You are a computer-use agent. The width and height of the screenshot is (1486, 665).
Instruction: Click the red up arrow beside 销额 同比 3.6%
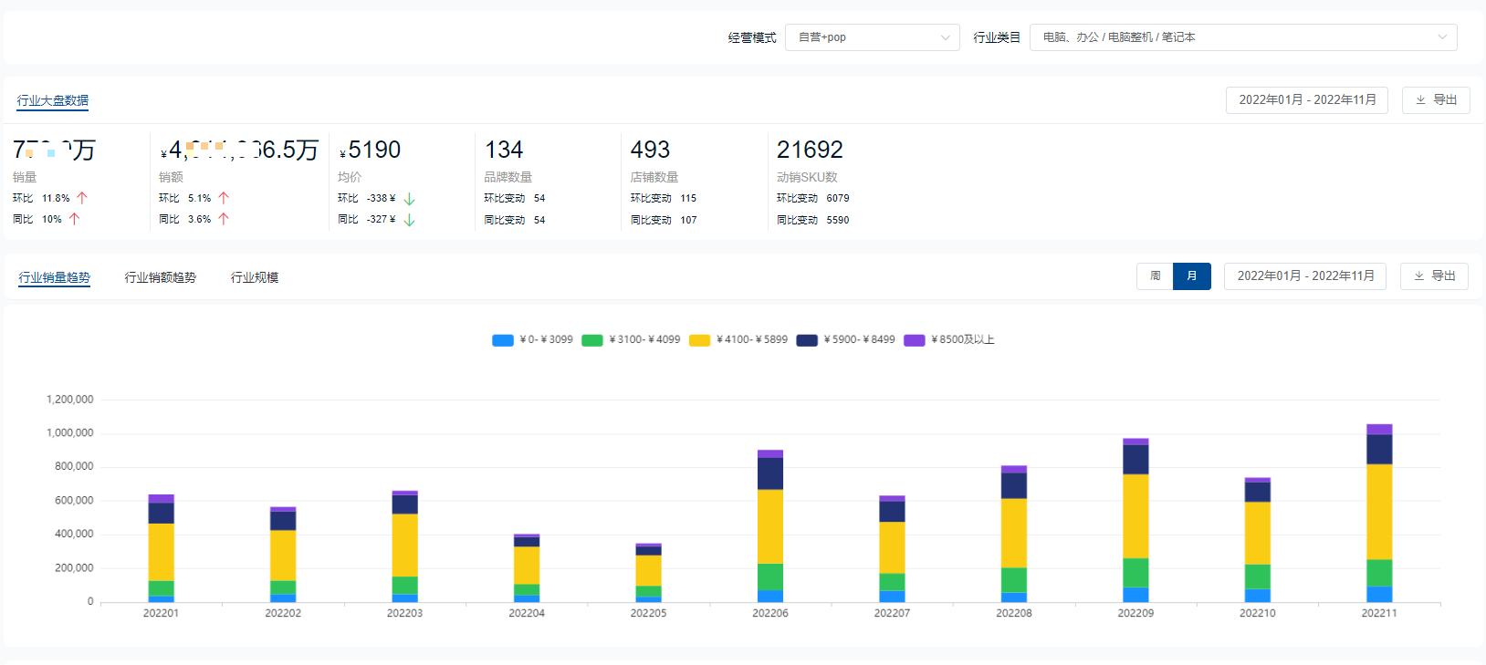pyautogui.click(x=224, y=219)
